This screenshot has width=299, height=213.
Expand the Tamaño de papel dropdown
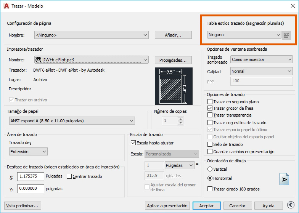[72, 121]
